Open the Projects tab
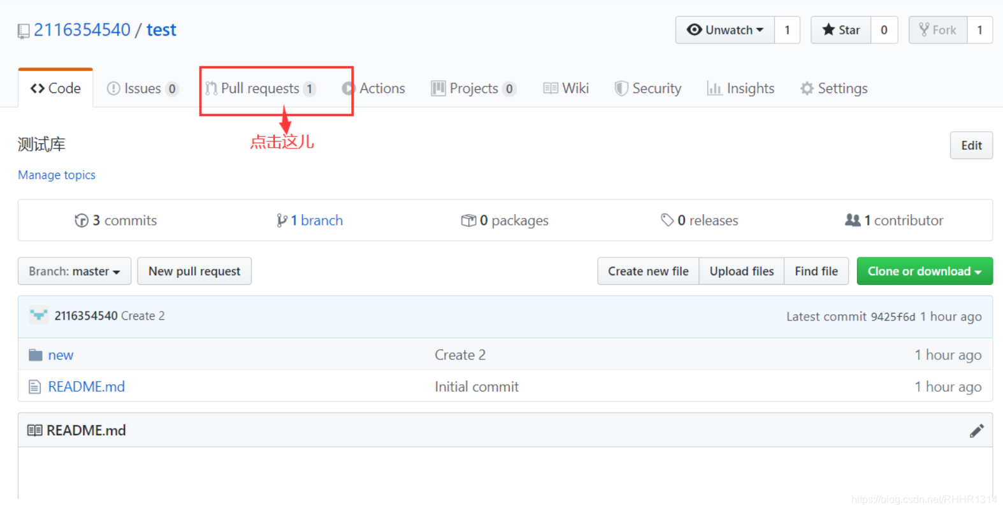Screen dimensions: 1003x511 point(473,89)
